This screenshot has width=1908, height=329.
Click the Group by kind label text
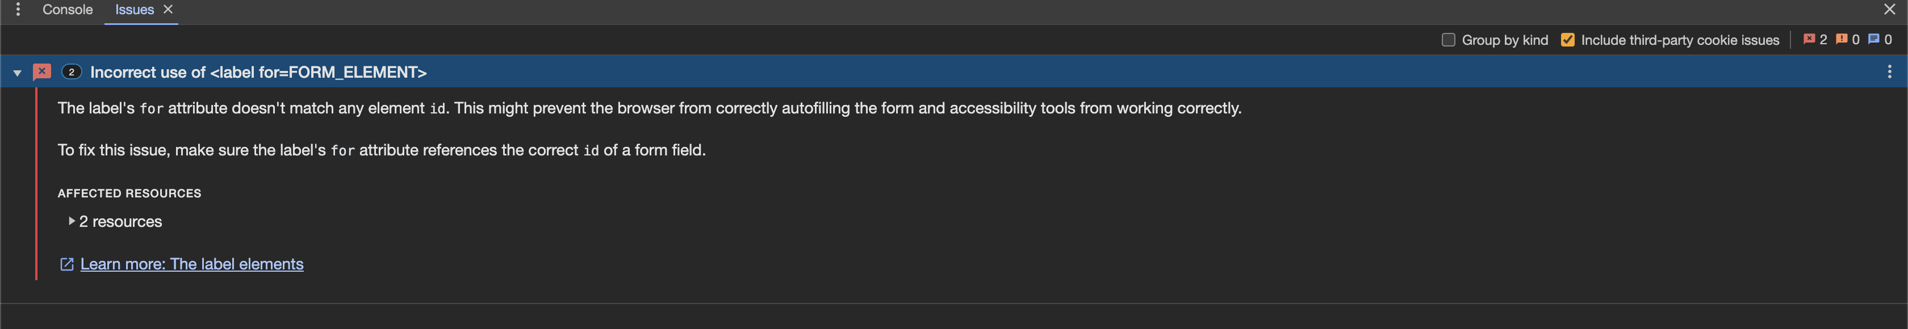pyautogui.click(x=1504, y=40)
